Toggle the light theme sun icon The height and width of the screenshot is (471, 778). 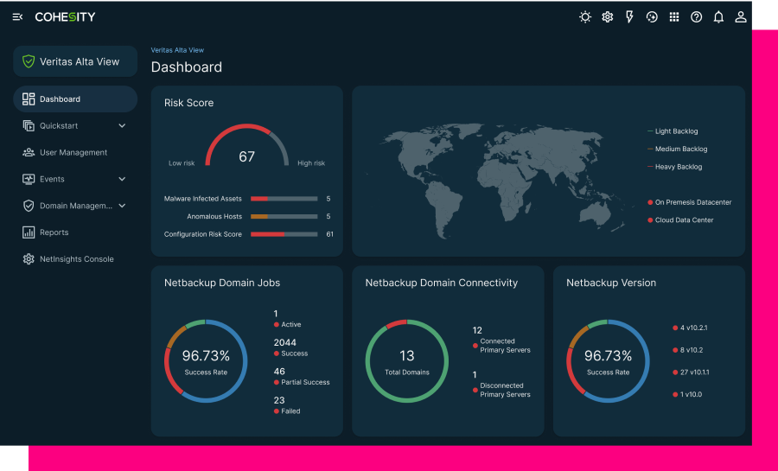[x=585, y=17]
